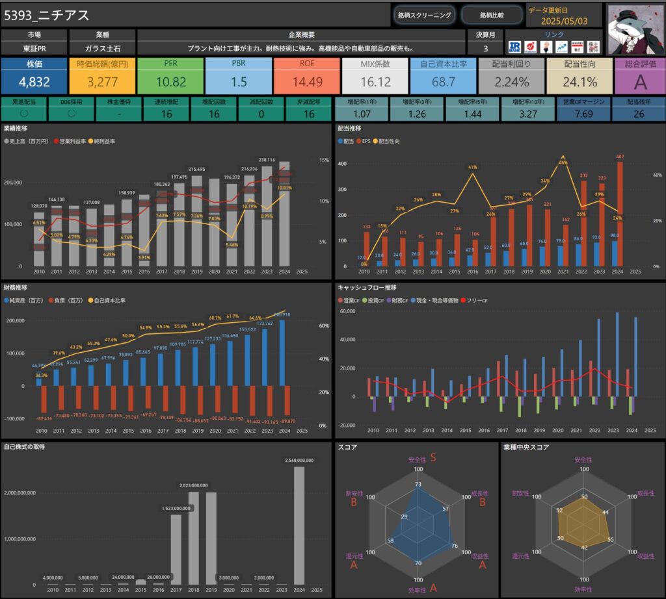Click the 売上高 legend marker in 業績推移
This screenshot has width=666, height=599.
(x=7, y=141)
